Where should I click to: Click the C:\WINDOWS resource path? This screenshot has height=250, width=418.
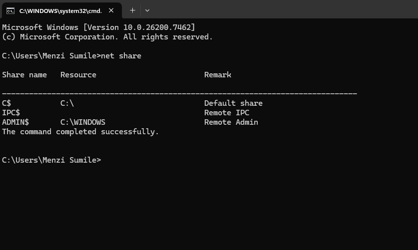coord(82,122)
